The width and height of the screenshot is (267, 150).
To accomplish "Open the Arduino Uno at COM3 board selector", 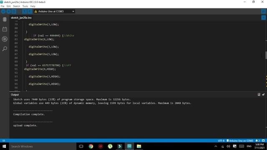I will (x=54, y=11).
